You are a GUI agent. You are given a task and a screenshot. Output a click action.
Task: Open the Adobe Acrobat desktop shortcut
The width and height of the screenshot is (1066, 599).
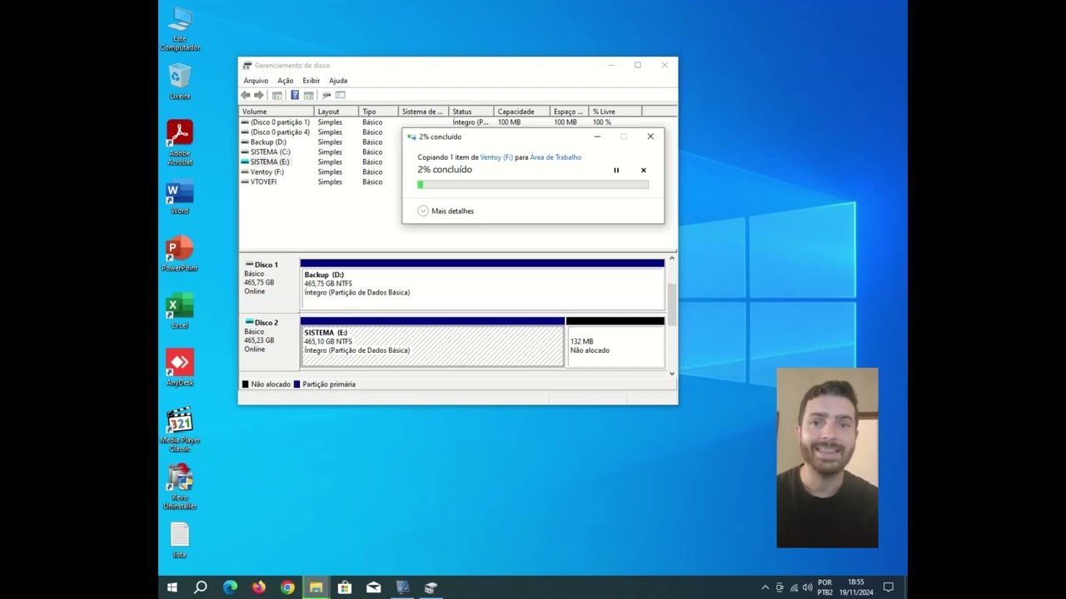coord(180,142)
